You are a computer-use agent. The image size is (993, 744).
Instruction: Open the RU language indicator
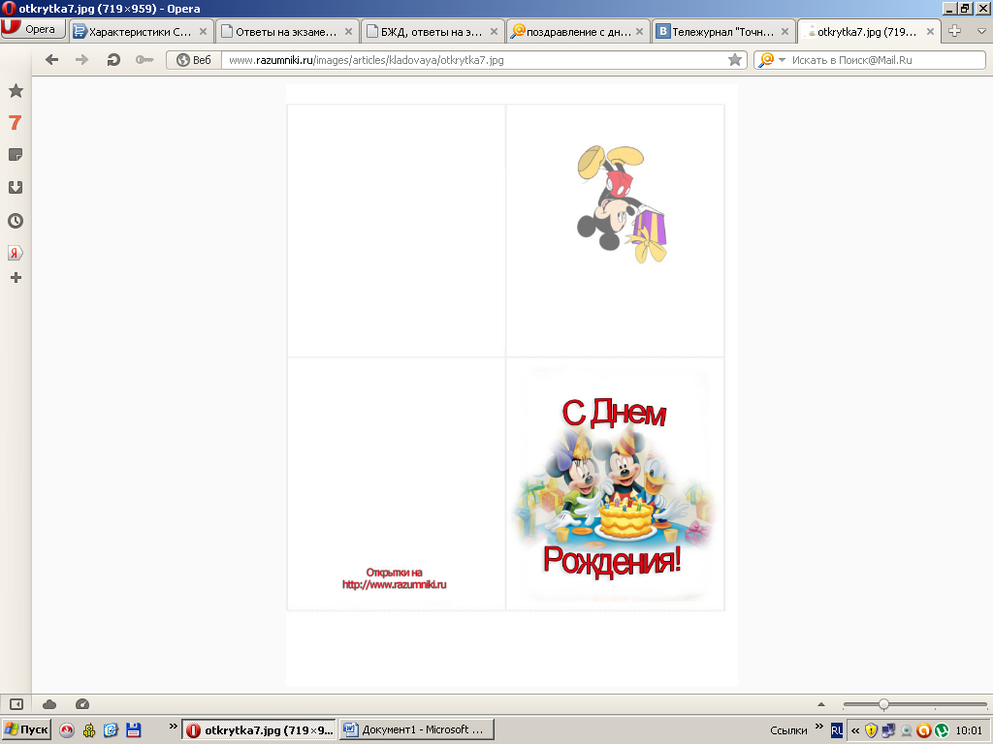[837, 730]
